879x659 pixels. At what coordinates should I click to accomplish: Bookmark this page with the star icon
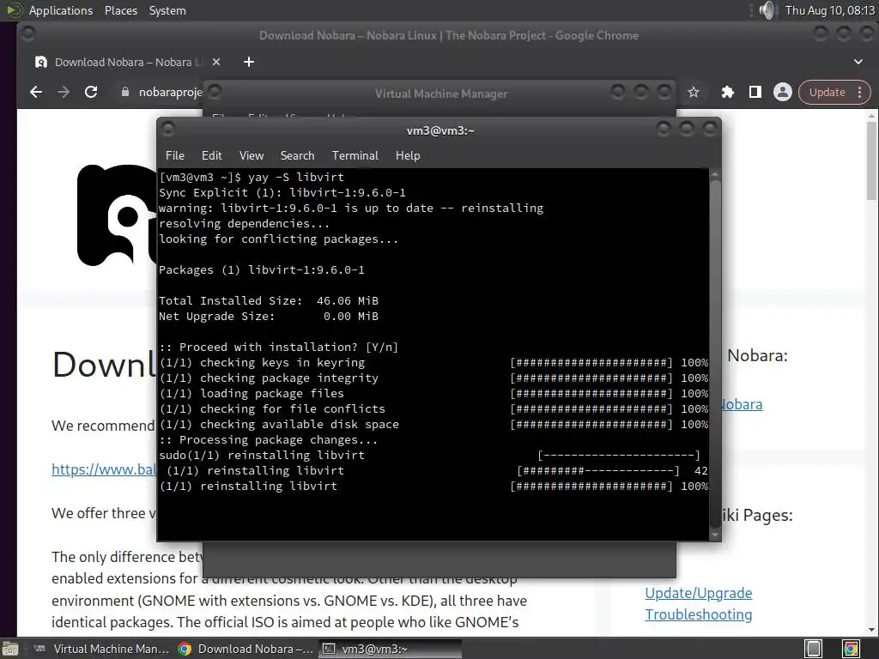click(x=694, y=92)
